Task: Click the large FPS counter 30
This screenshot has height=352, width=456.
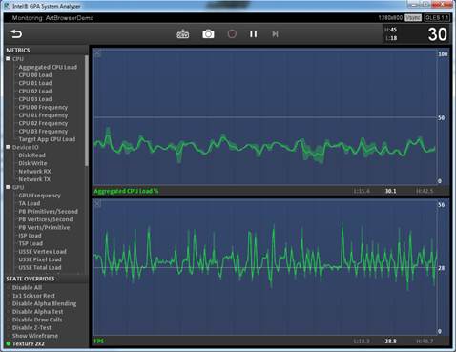Action: (x=437, y=34)
